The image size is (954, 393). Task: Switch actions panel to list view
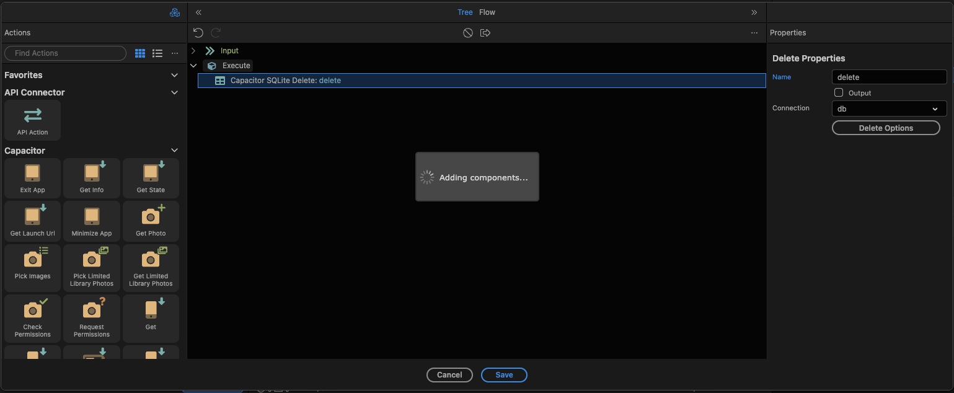click(157, 53)
